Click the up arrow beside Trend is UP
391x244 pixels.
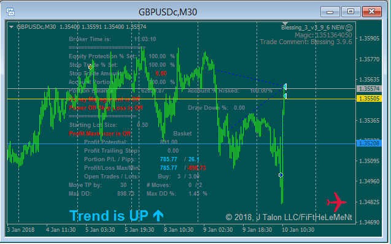(x=158, y=216)
